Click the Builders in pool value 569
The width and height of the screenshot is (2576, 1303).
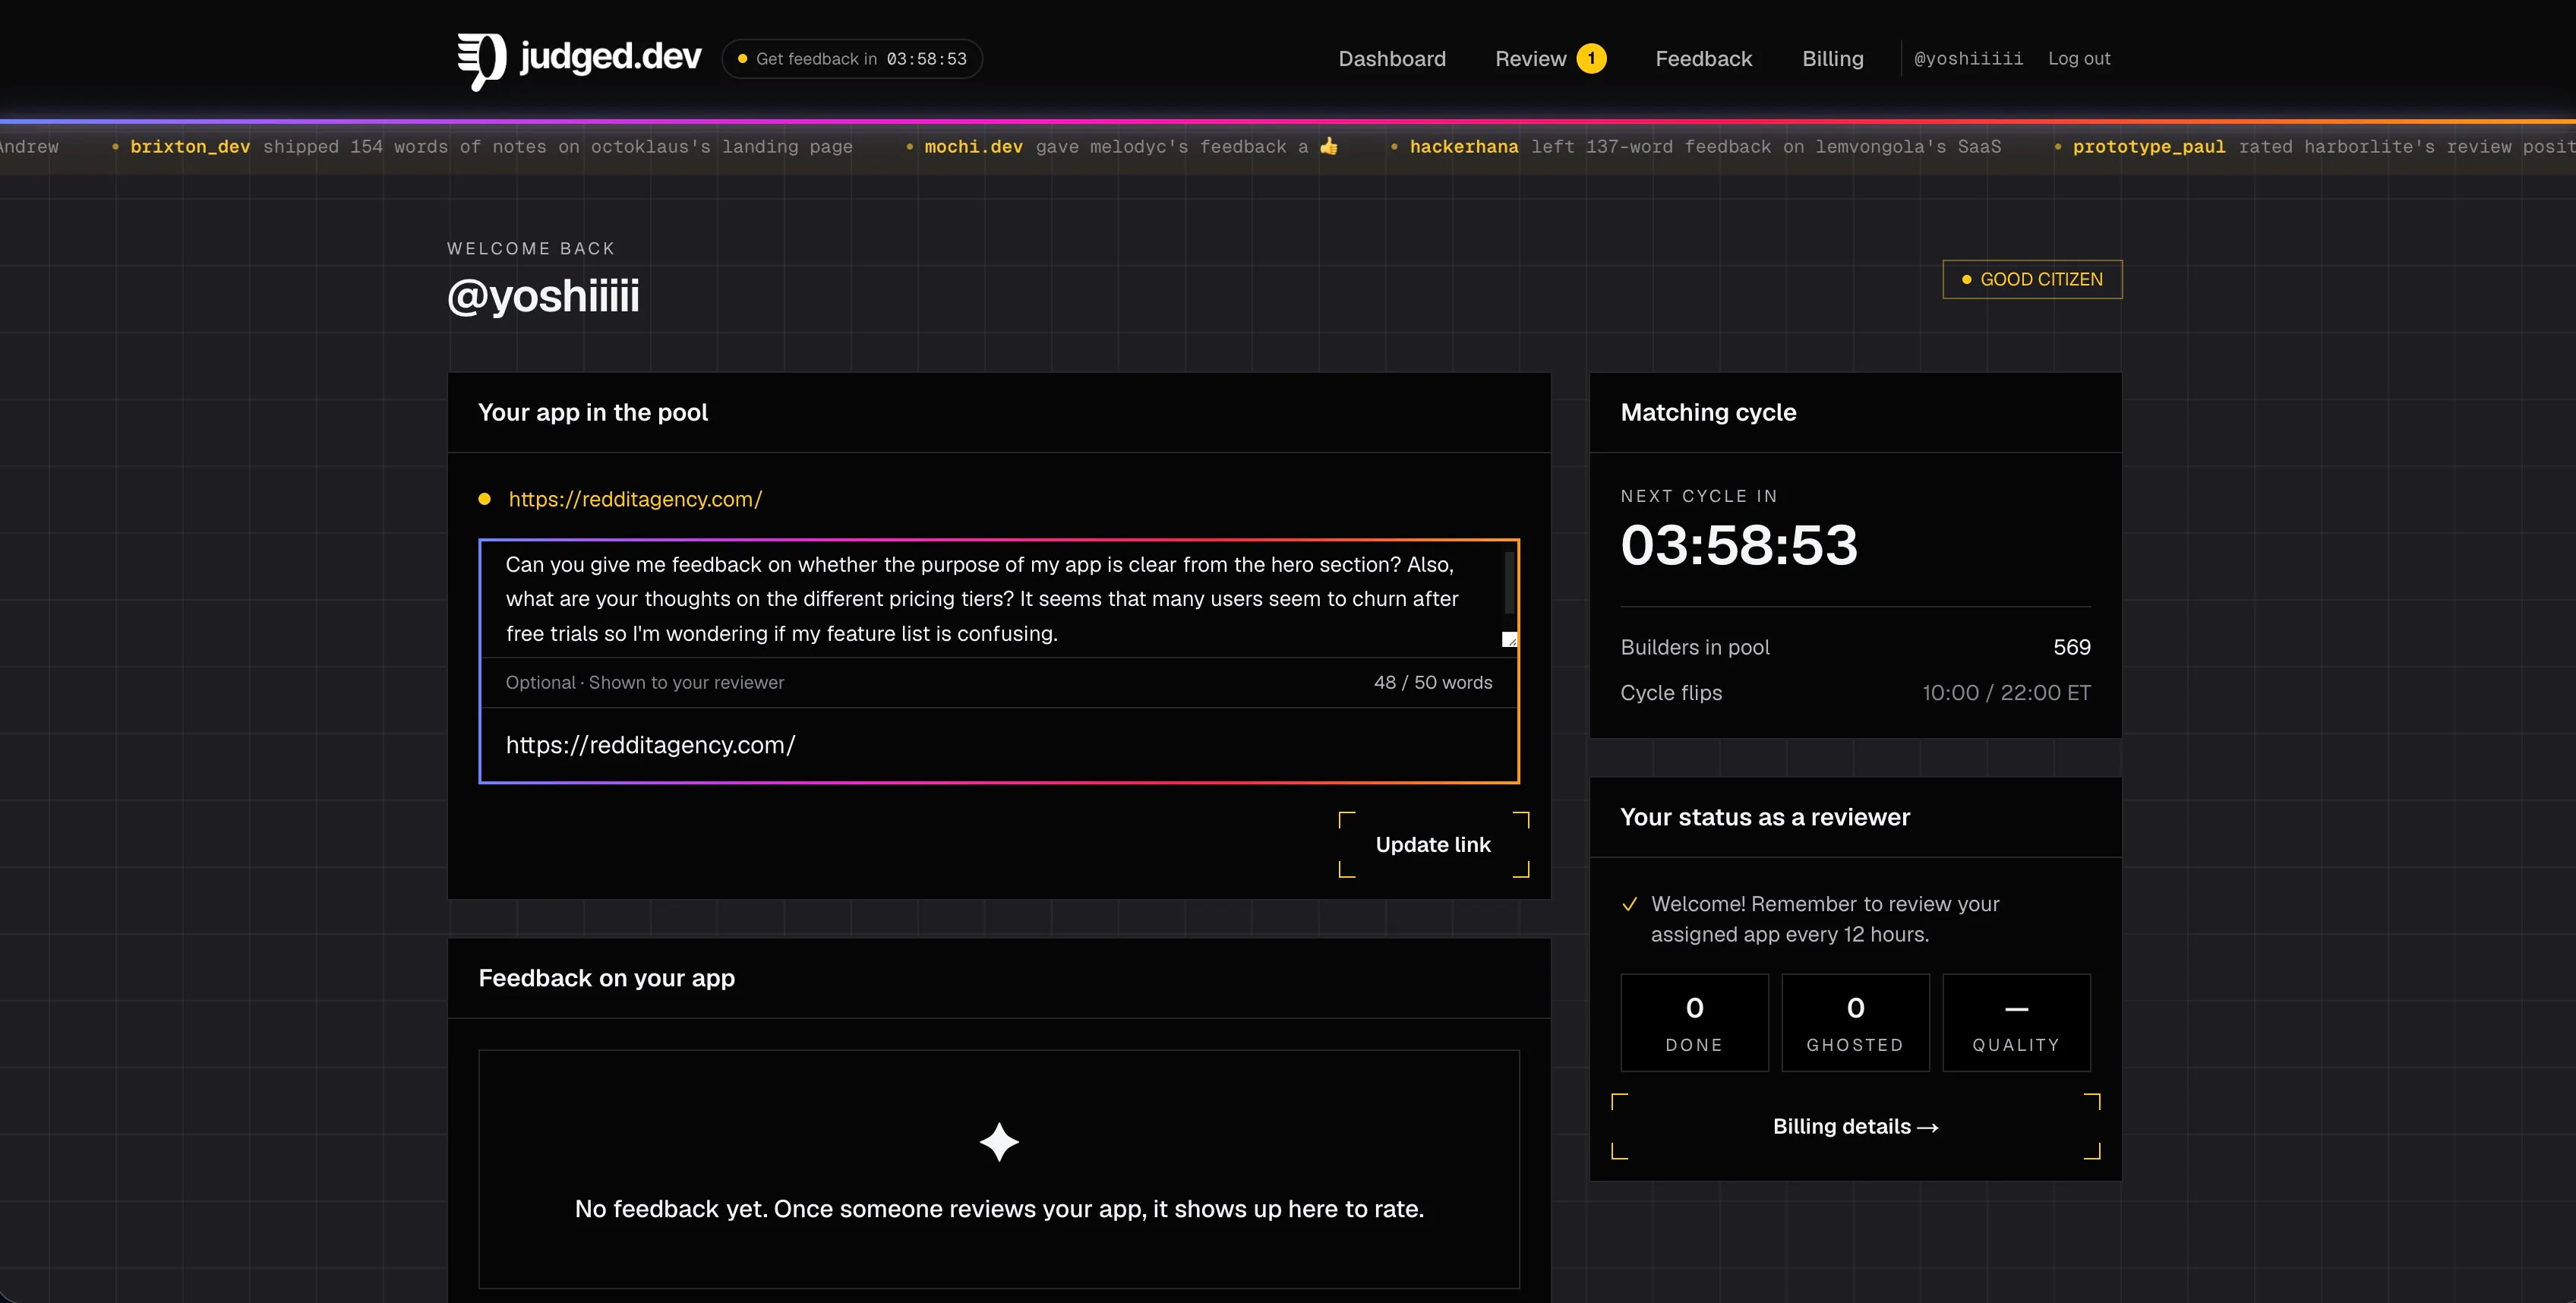tap(2071, 647)
